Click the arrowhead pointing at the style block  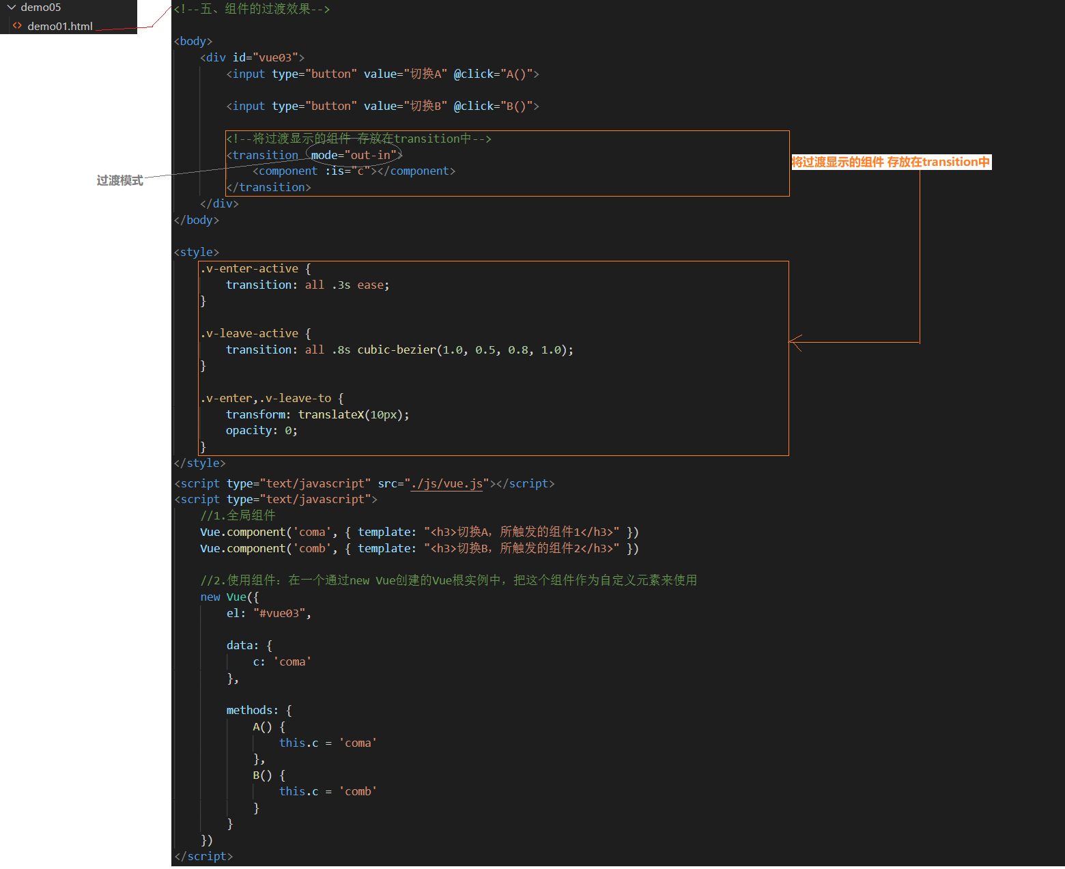click(793, 341)
